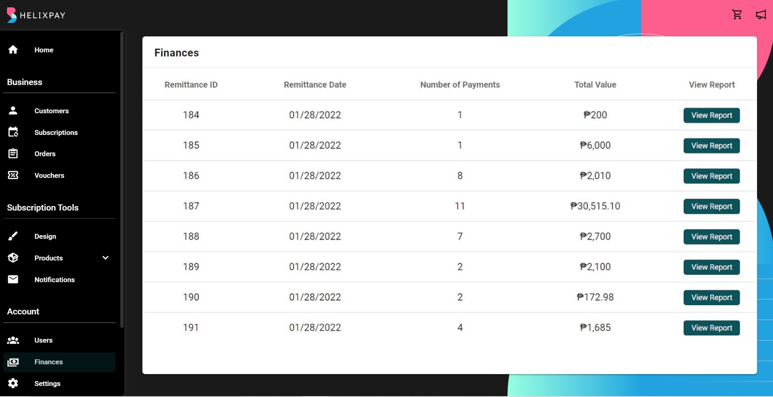This screenshot has width=773, height=397.
Task: Select Finances in sidebar
Action: 60,362
